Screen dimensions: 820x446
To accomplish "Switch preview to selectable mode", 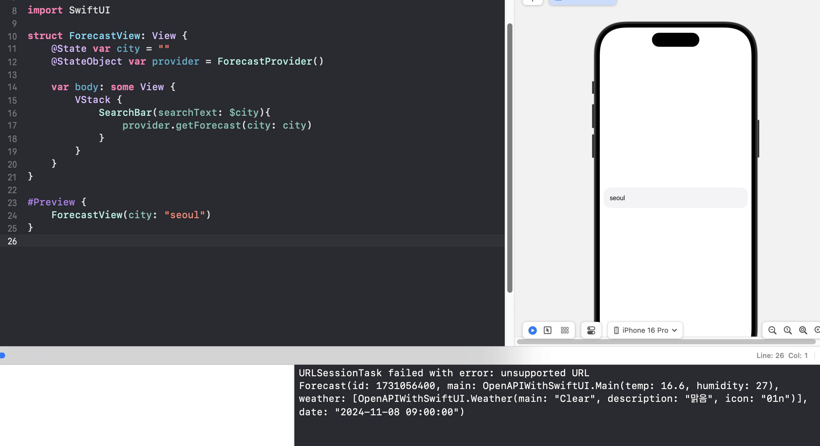I will point(548,330).
